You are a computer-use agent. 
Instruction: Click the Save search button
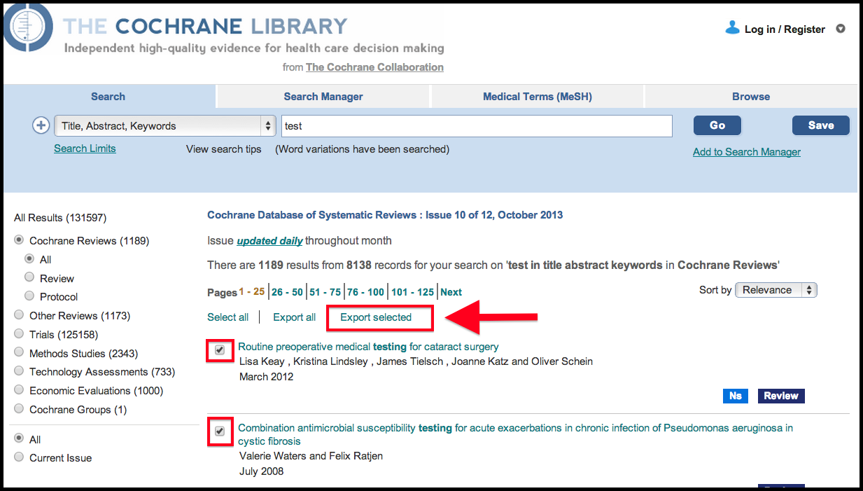pyautogui.click(x=821, y=125)
